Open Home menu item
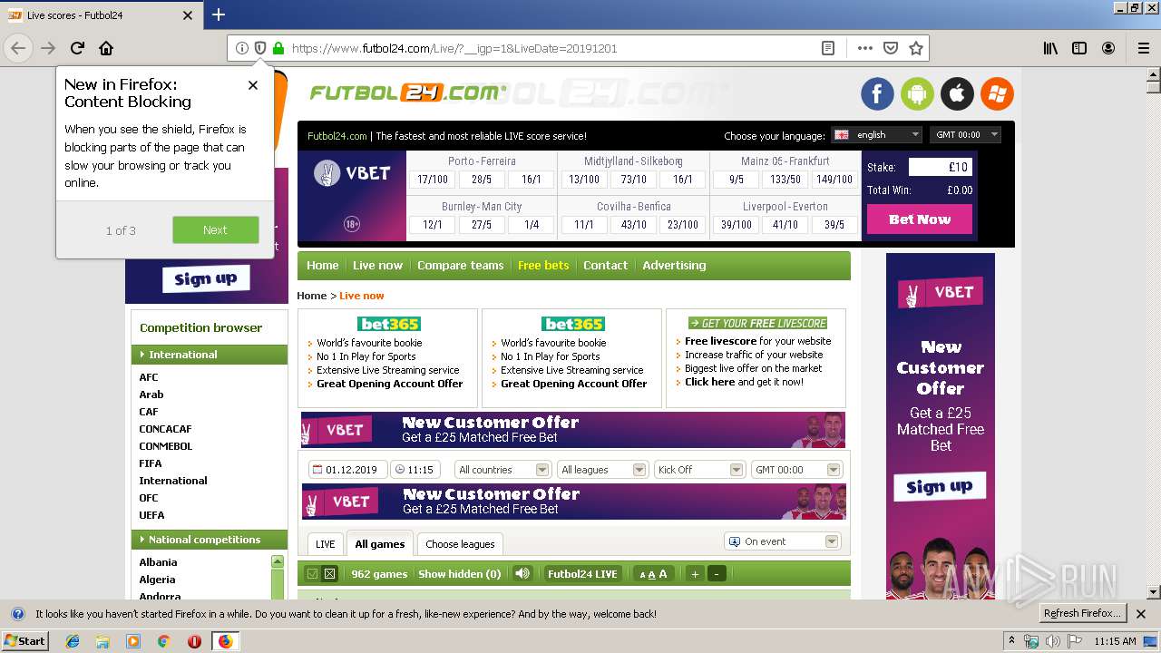 pyautogui.click(x=322, y=266)
